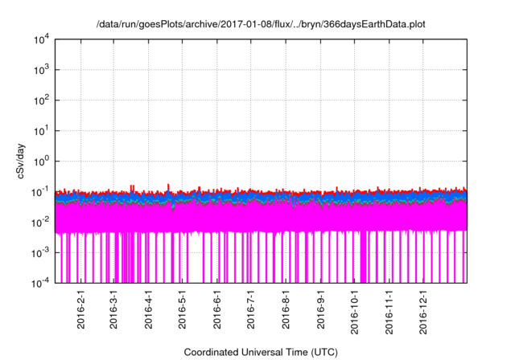This screenshot has height=360, width=515.
Task: Click the 2016-10-1 date label
Action: [x=354, y=312]
